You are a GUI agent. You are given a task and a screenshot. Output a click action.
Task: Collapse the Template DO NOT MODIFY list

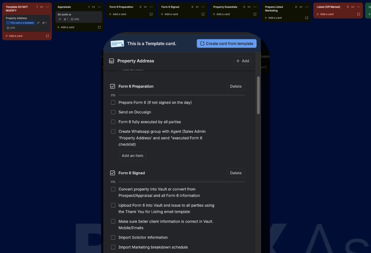pyautogui.click(x=41, y=7)
